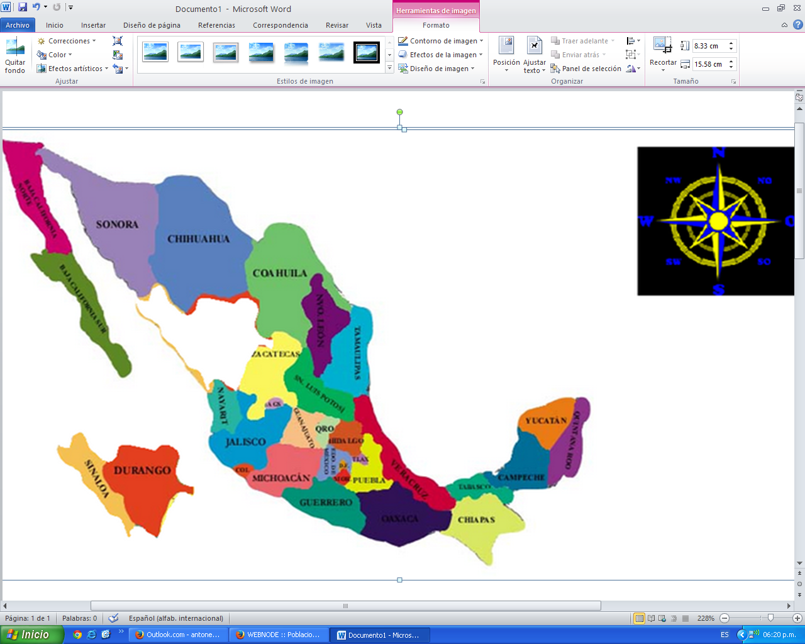Expand the Correcciones dropdown
Image resolution: width=805 pixels, height=644 pixels.
tap(67, 41)
